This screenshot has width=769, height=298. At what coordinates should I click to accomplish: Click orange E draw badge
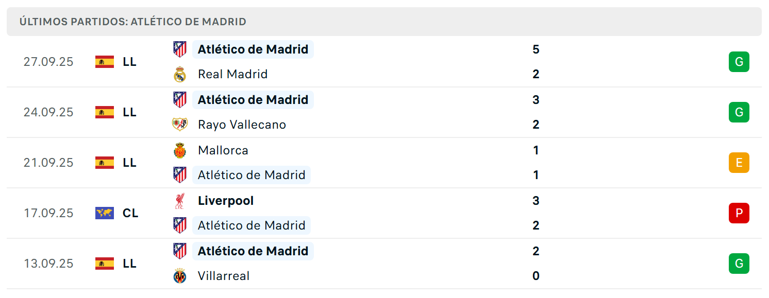(739, 163)
